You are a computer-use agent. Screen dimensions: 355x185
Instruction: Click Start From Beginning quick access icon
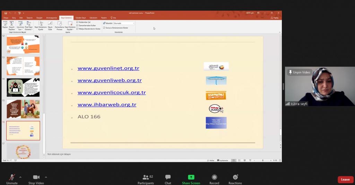point(19,13)
